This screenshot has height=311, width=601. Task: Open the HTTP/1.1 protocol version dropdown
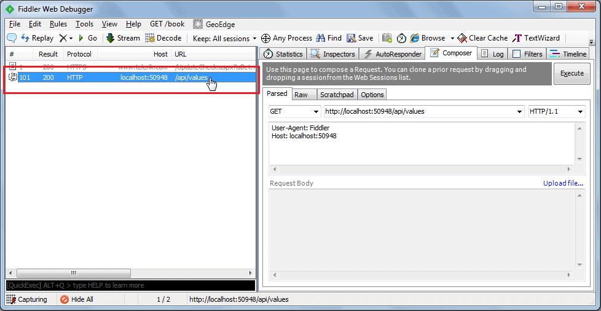pos(556,111)
